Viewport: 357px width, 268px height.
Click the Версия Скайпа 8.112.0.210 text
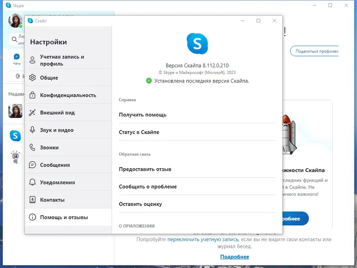coord(197,66)
